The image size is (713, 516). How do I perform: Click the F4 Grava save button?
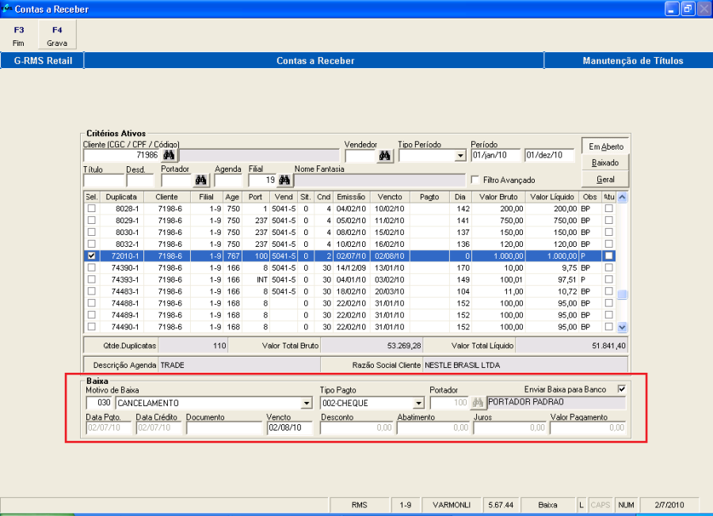click(x=57, y=36)
